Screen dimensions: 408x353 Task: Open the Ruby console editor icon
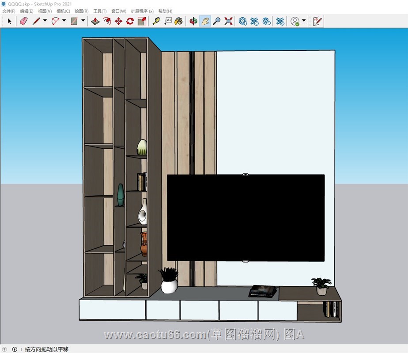[317, 21]
